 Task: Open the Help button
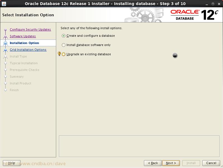coord(12,163)
